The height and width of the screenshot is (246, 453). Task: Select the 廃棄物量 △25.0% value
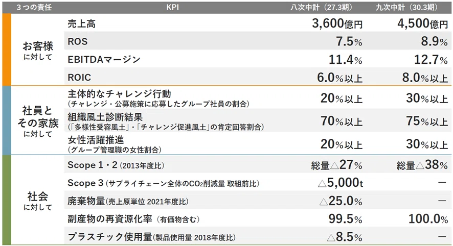pos(341,201)
